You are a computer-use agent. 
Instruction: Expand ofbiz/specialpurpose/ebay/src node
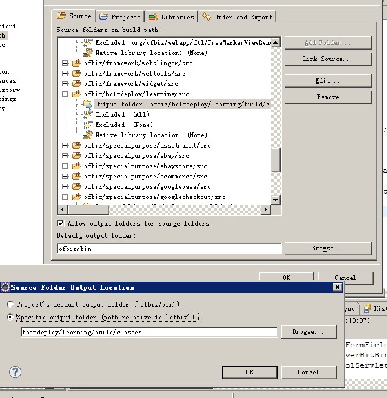click(65, 155)
